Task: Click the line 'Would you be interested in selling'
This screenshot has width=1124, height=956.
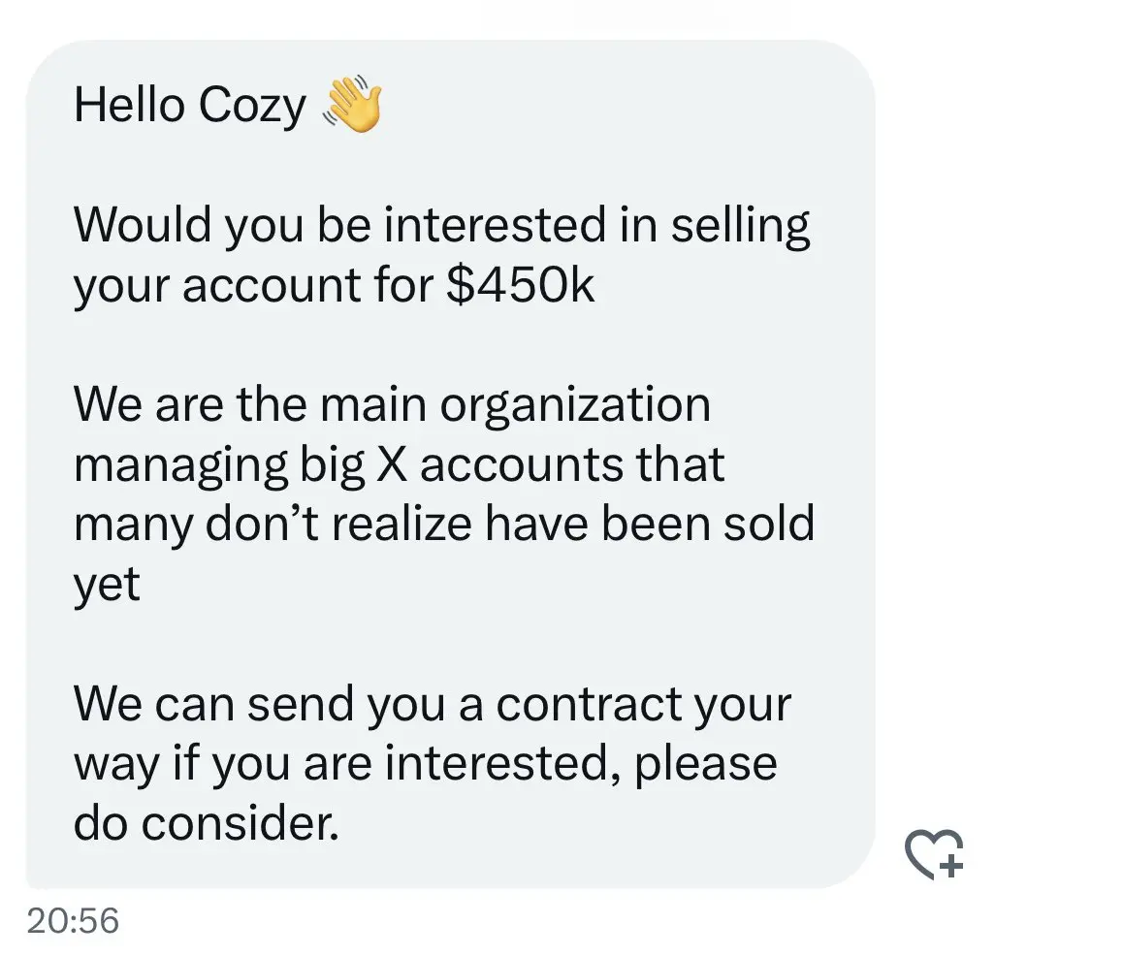Action: tap(441, 227)
